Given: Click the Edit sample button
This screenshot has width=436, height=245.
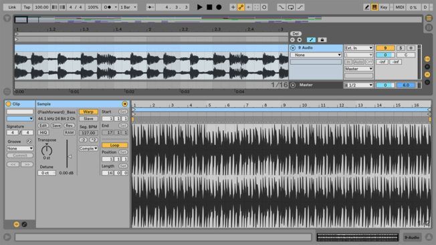Looking at the screenshot, I should [x=43, y=126].
